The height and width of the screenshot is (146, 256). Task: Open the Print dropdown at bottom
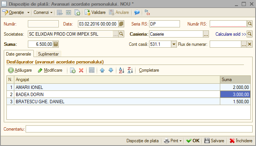[173, 141]
